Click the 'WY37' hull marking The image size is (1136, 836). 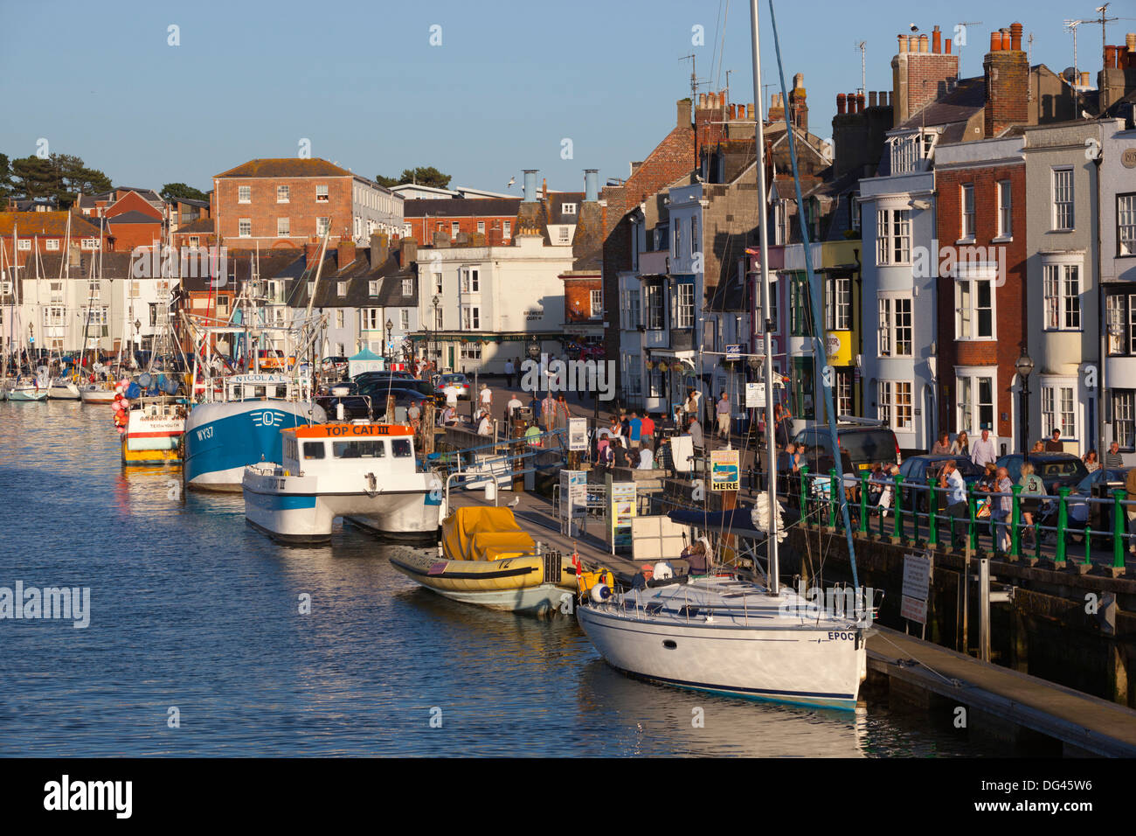204,433
